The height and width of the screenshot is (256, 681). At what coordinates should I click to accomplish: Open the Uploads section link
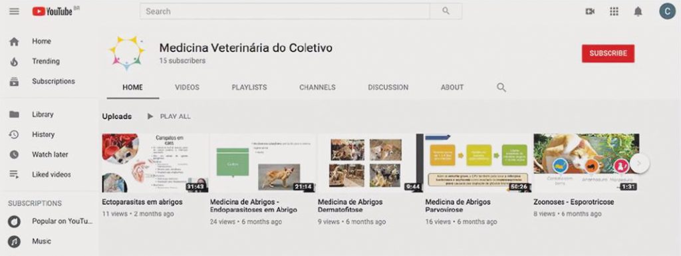(x=117, y=116)
